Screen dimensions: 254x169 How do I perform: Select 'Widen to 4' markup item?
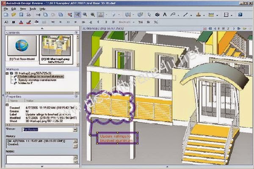tap(25, 83)
